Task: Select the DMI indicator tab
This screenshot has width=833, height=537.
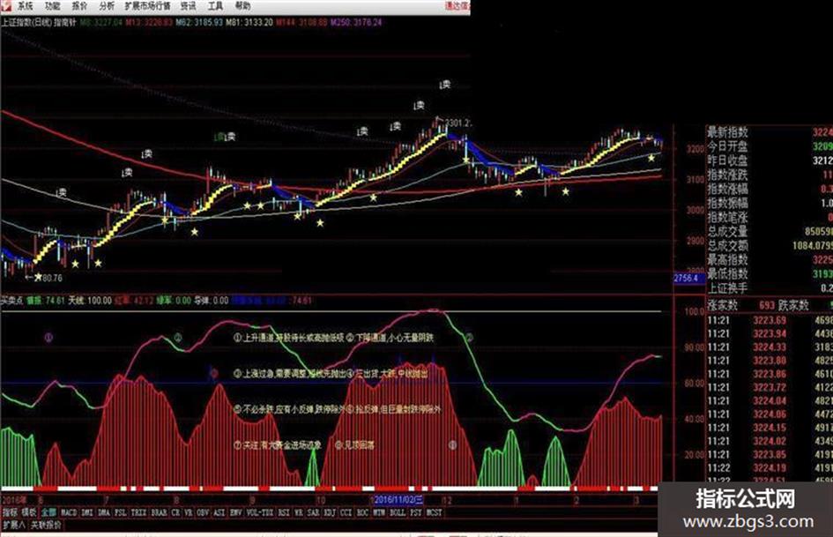Action: (x=87, y=512)
